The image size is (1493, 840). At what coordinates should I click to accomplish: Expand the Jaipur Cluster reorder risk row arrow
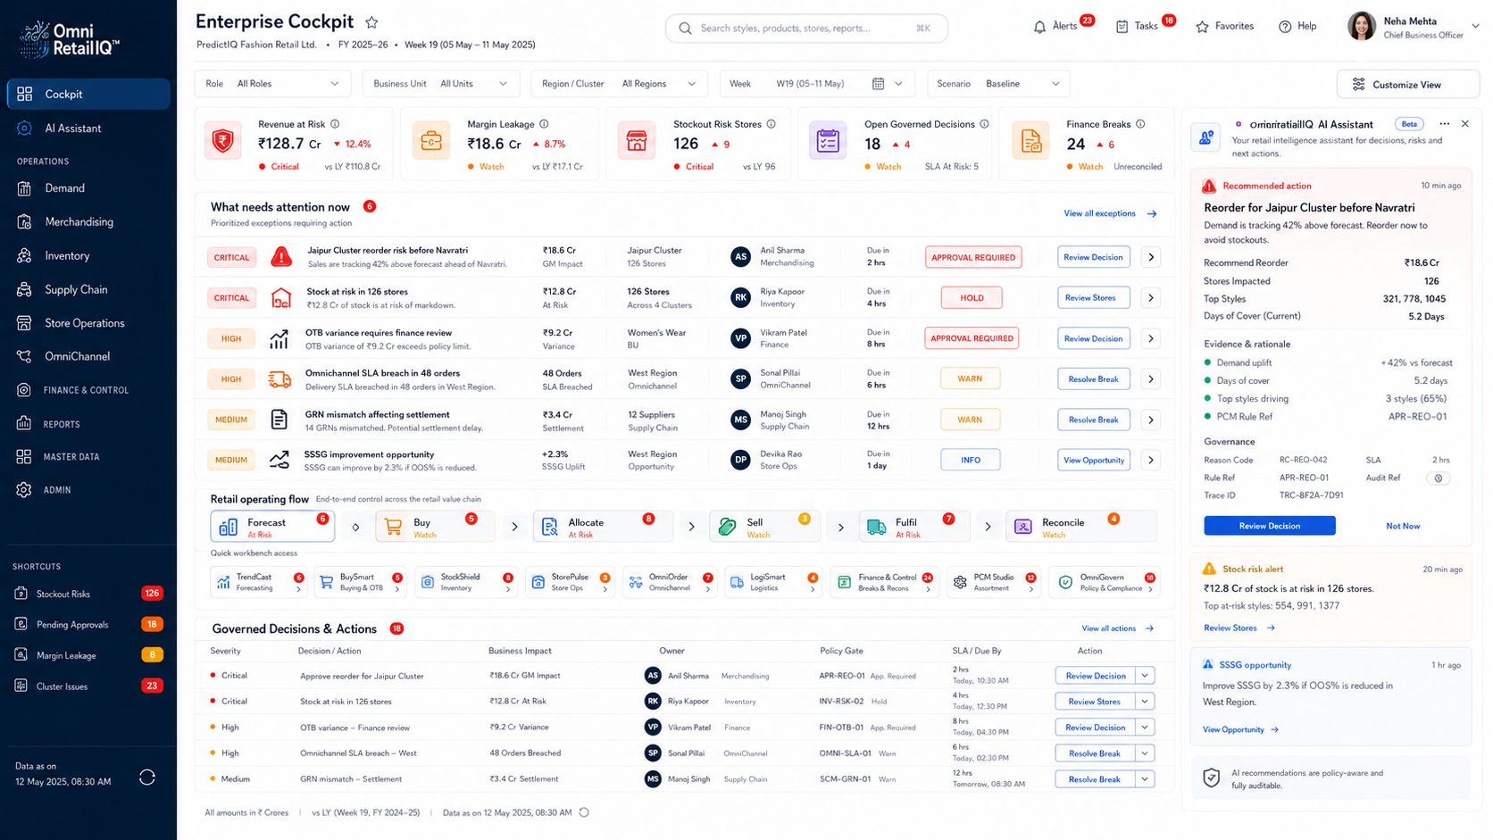[1151, 257]
